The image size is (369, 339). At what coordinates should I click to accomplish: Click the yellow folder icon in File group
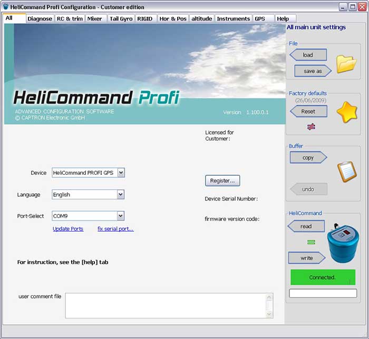346,64
